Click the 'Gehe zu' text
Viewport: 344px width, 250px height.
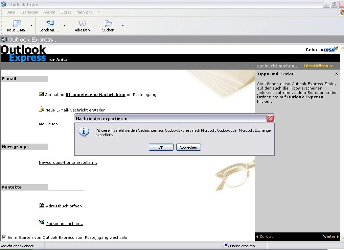(315, 50)
